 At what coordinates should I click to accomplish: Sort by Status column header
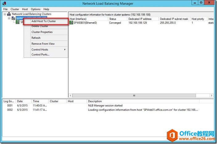click(x=117, y=19)
